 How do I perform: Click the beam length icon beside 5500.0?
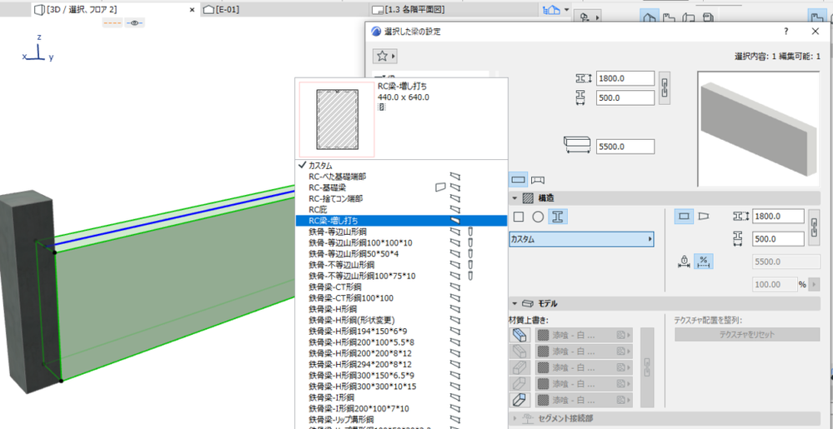click(578, 144)
